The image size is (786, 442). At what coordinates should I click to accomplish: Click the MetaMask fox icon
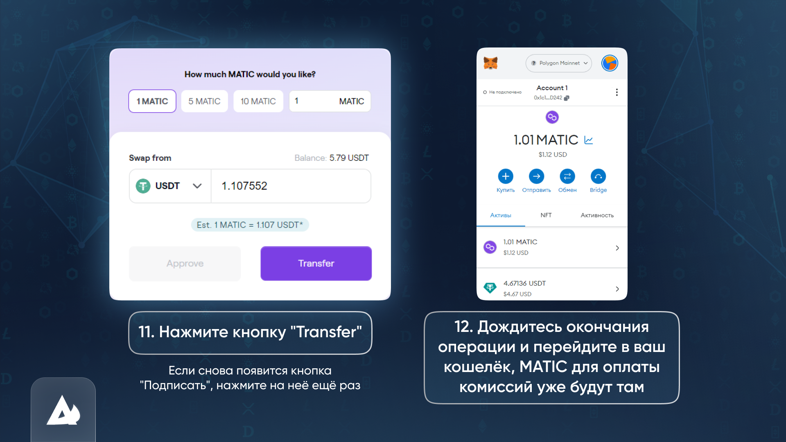[490, 63]
